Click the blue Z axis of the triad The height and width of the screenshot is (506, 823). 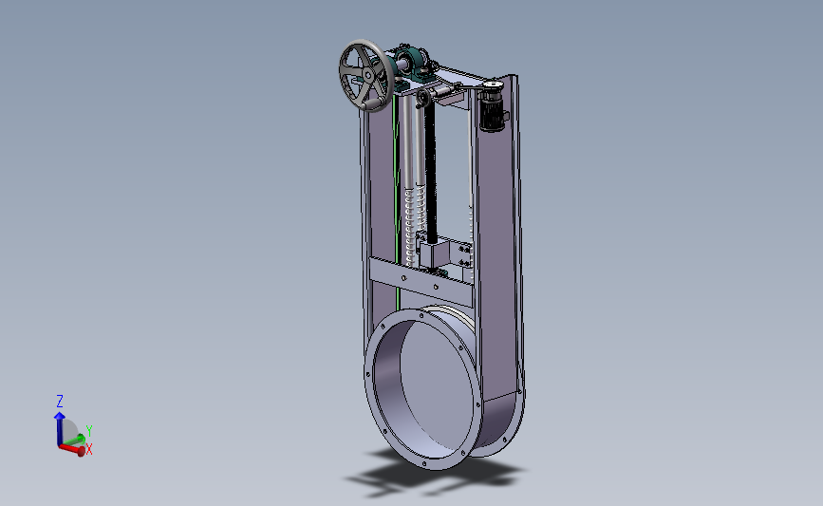(x=59, y=427)
